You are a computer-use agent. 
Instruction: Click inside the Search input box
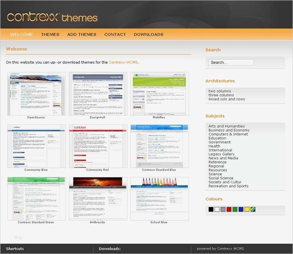231,62
